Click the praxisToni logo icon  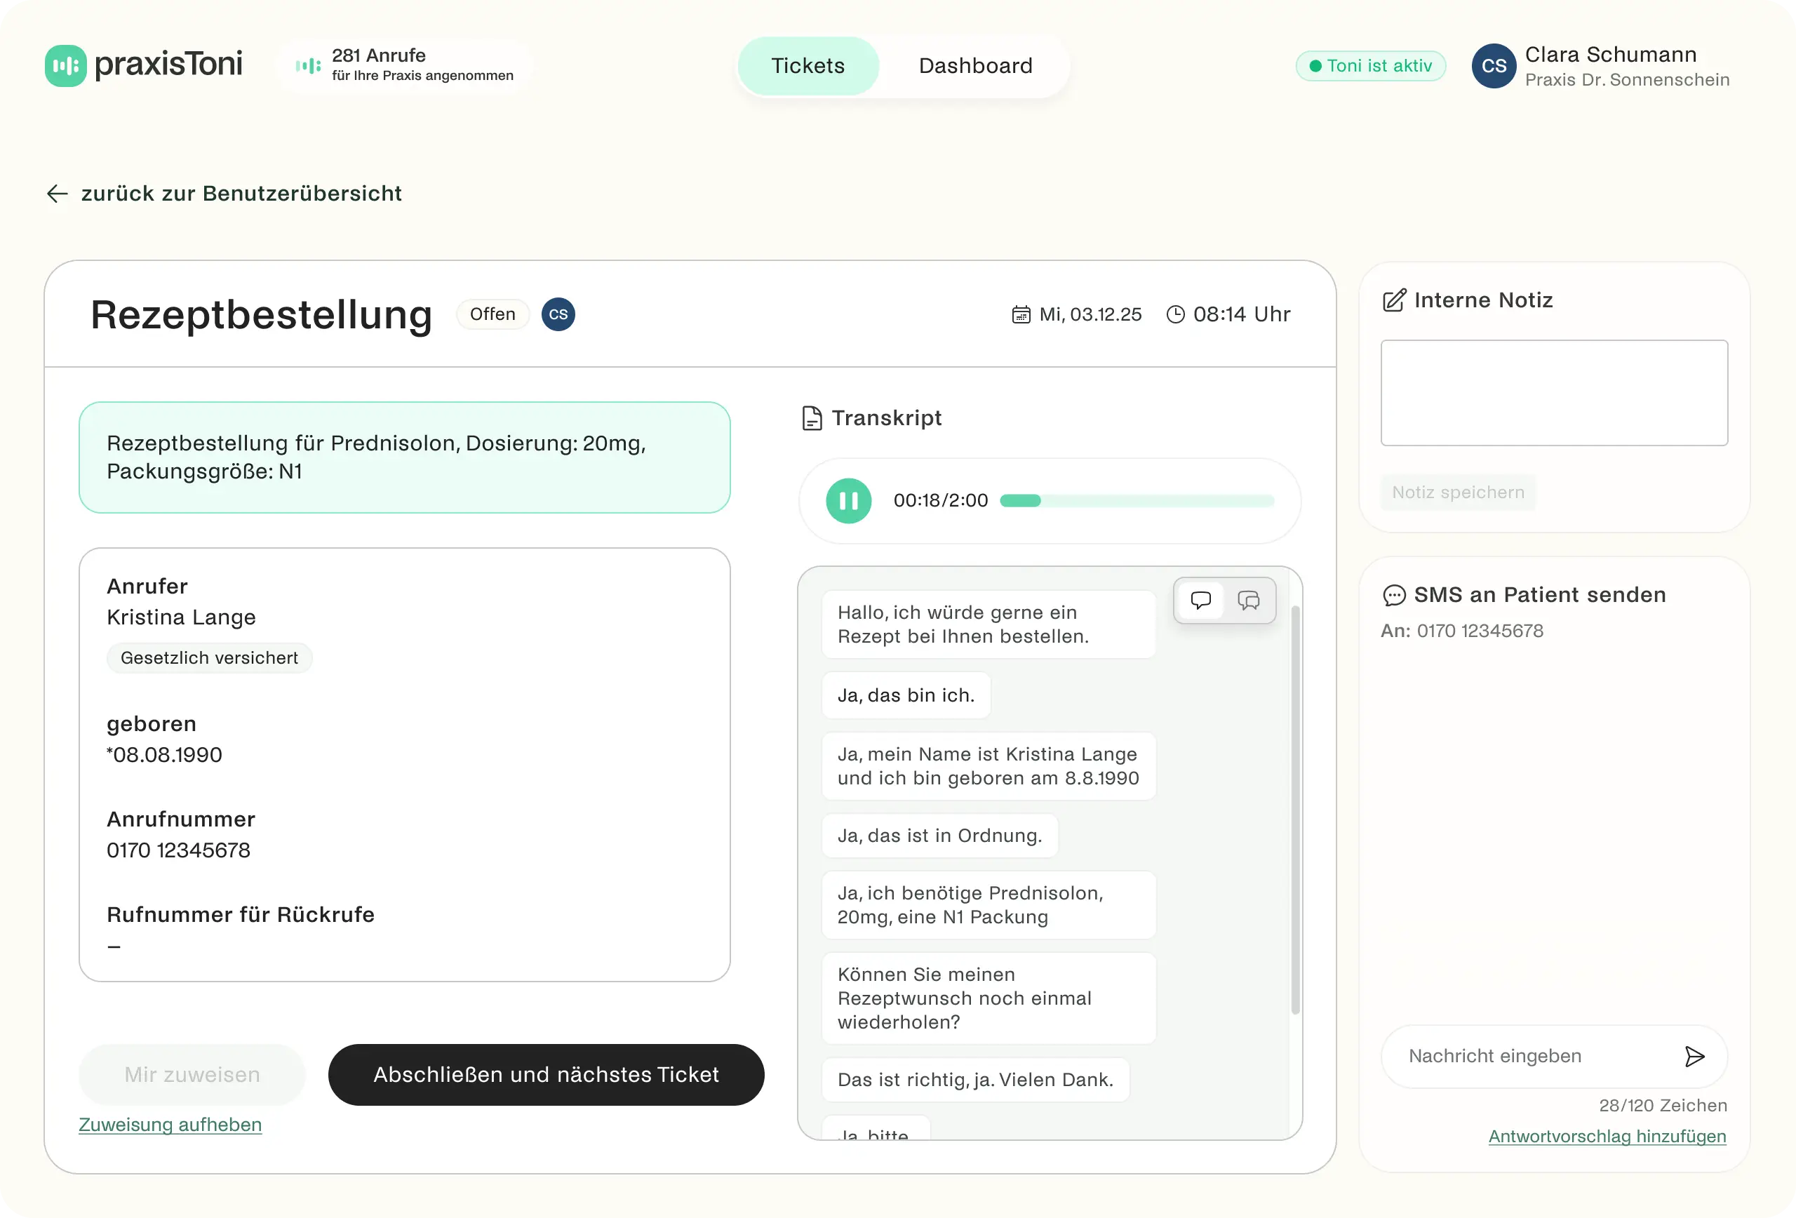pyautogui.click(x=65, y=66)
